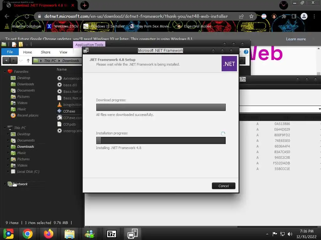Open Chrome three-dot menu
This screenshot has height=240, width=321.
pyautogui.click(x=314, y=16)
